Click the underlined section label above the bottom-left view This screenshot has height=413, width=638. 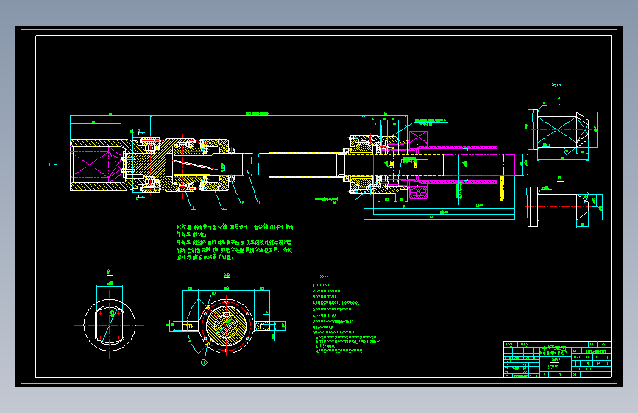(110, 272)
